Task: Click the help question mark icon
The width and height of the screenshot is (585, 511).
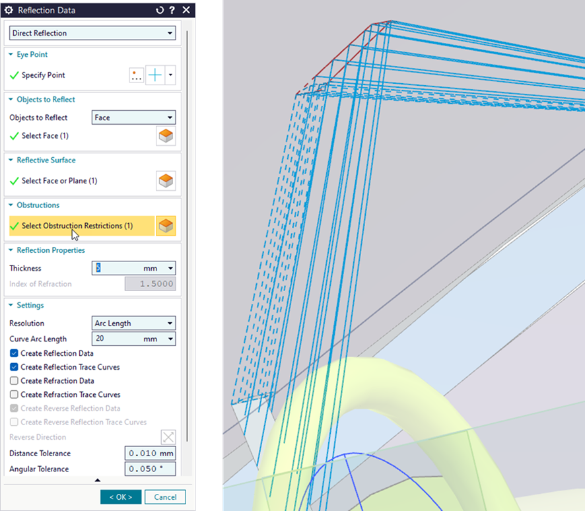Action: [172, 11]
